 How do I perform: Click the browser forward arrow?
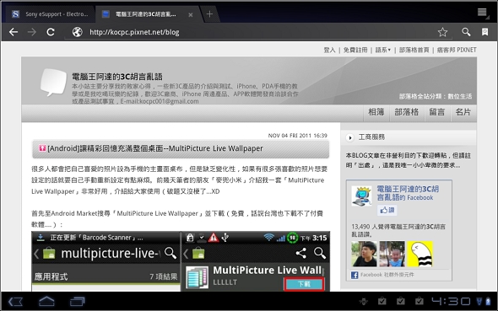(32, 32)
